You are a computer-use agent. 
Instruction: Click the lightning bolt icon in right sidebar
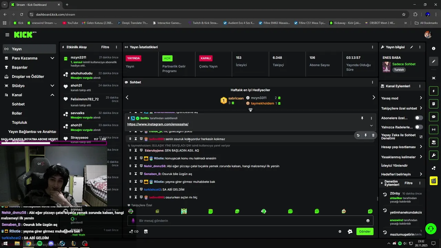click(x=433, y=91)
